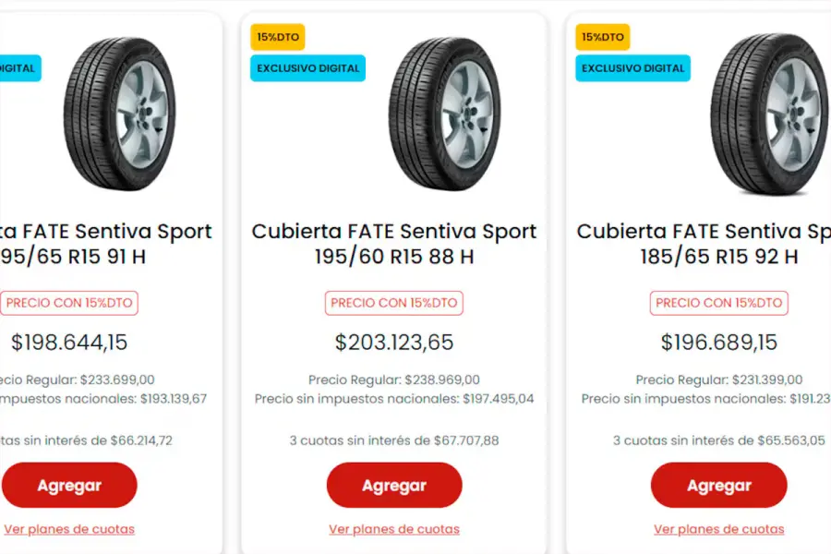
Task: Open Ver planes de cuotas for the left product
Action: point(69,529)
